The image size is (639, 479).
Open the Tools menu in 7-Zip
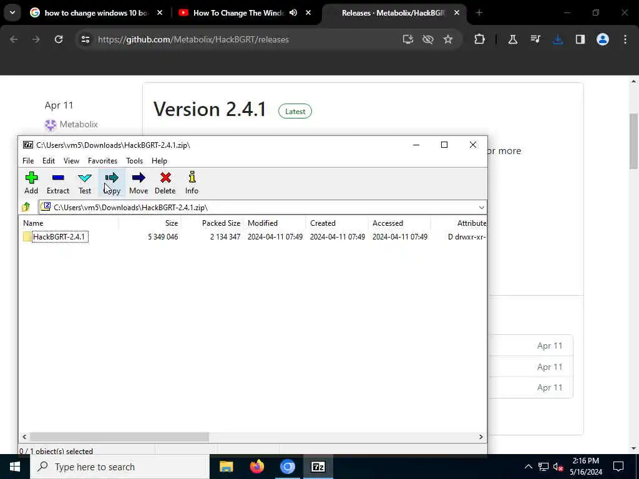(135, 161)
